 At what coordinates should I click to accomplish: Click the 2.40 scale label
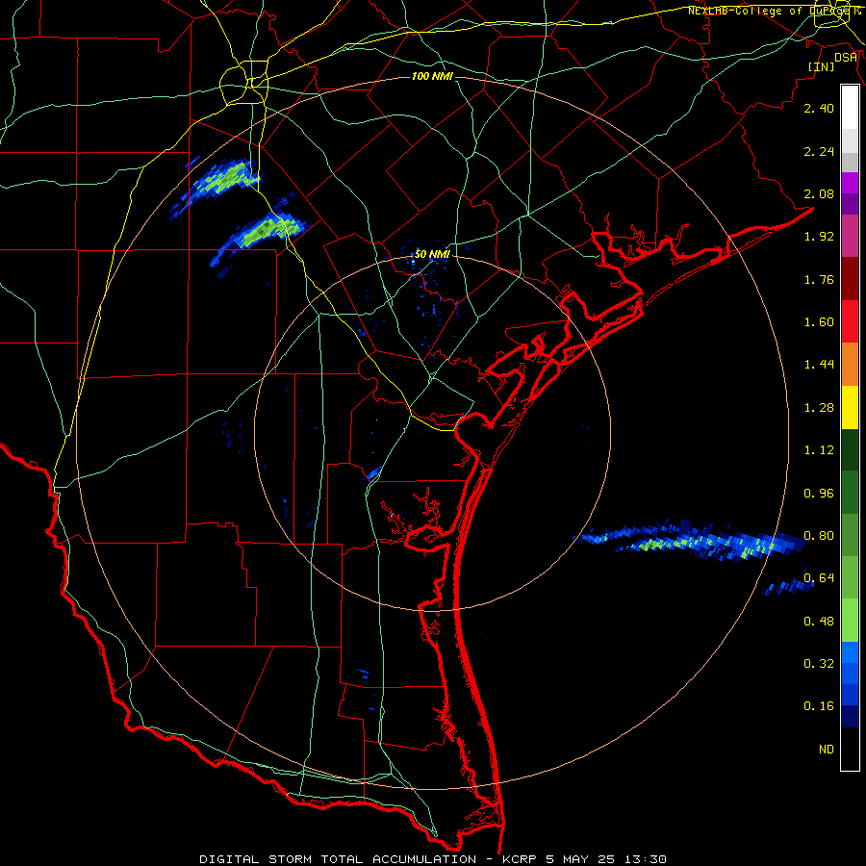click(819, 108)
